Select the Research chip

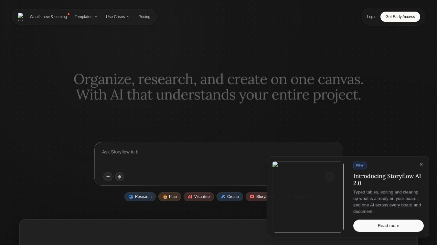(140, 197)
